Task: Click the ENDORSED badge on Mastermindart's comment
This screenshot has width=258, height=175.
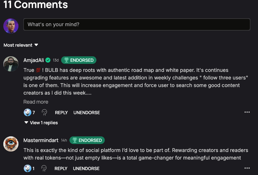Action: pos(87,140)
